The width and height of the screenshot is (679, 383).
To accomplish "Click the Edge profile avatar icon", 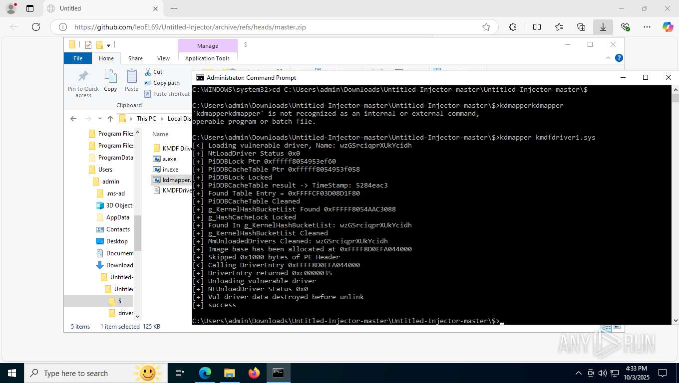I will point(10,8).
